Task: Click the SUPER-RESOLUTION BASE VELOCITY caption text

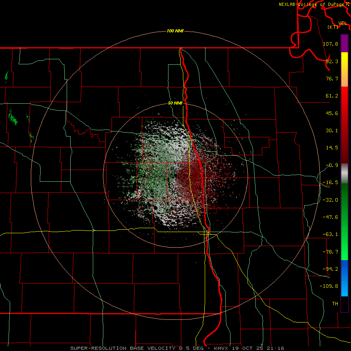Action: pos(123,348)
